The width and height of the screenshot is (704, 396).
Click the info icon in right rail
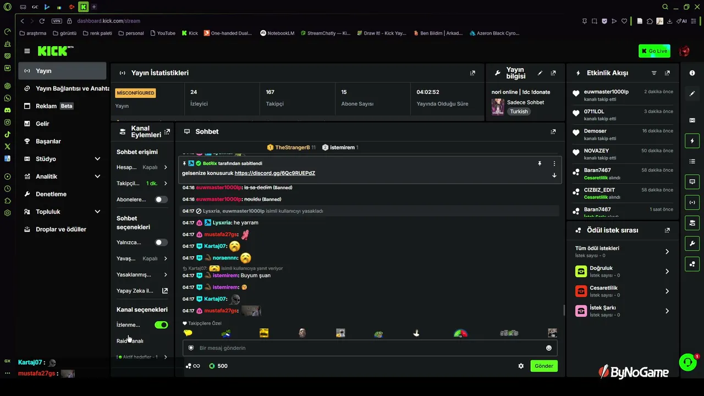pos(692,73)
